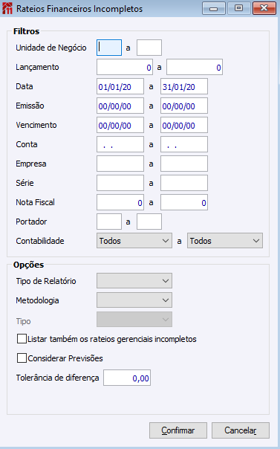Focus the second Portador field
Viewport: 280px width, 449px height.
tap(149, 222)
